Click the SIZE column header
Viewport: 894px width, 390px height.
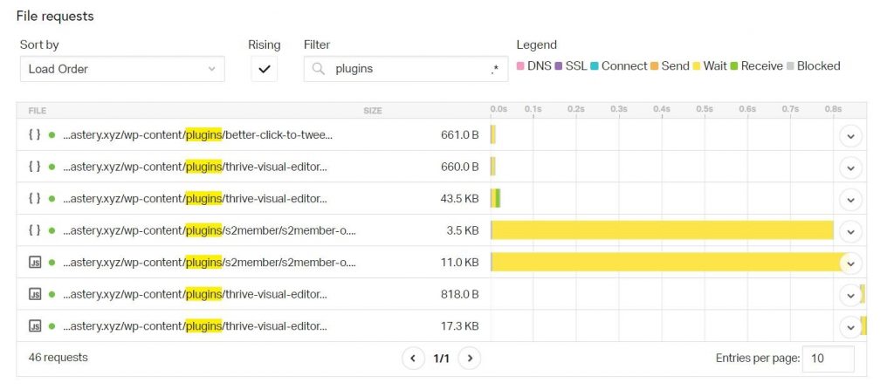[373, 111]
